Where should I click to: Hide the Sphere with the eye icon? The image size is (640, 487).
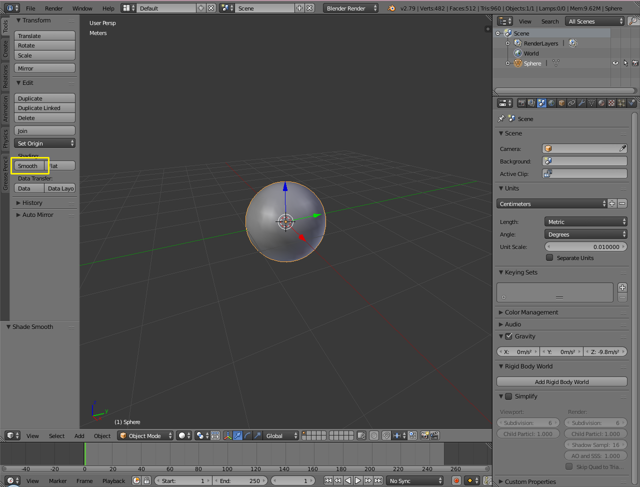[615, 63]
